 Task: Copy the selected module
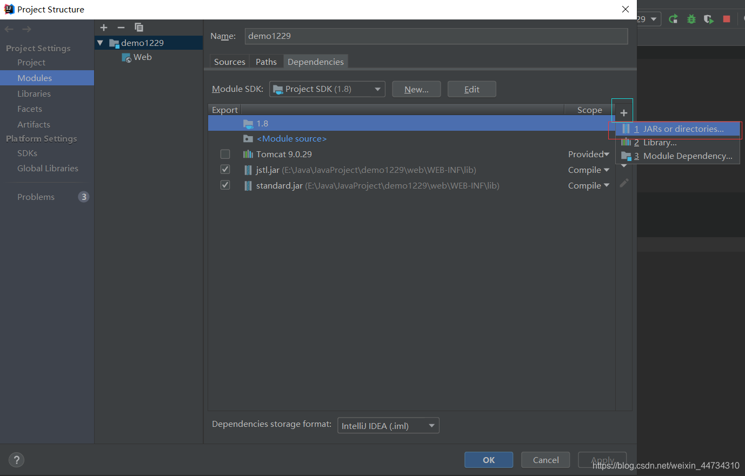139,27
